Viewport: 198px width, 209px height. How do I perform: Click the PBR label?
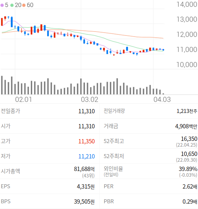pos(109,201)
